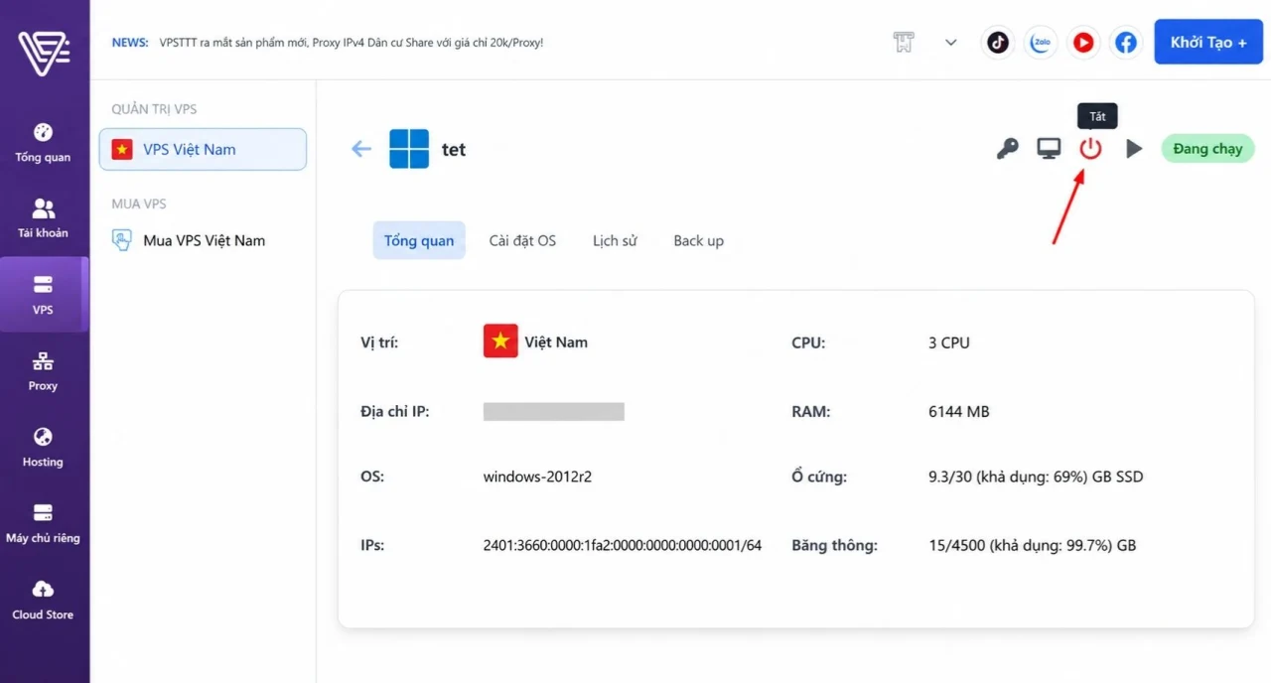
Task: Click the key password icon
Action: pyautogui.click(x=1008, y=149)
